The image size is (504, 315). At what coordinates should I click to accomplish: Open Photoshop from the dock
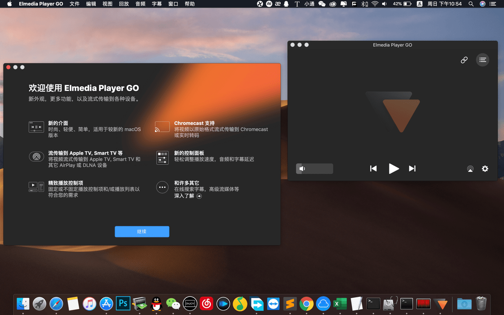point(123,303)
